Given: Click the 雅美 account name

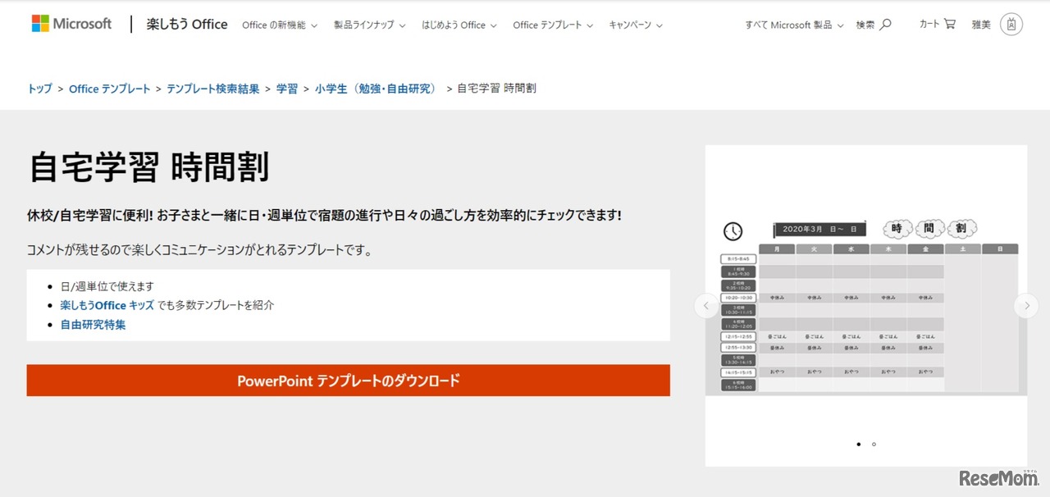Looking at the screenshot, I should (981, 25).
